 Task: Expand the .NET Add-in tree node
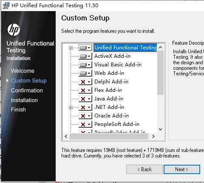click(71, 107)
